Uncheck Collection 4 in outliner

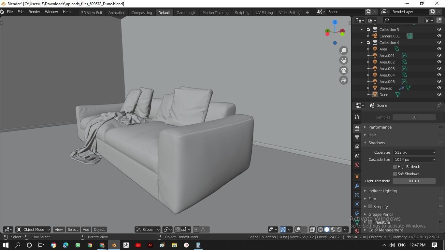(368, 42)
